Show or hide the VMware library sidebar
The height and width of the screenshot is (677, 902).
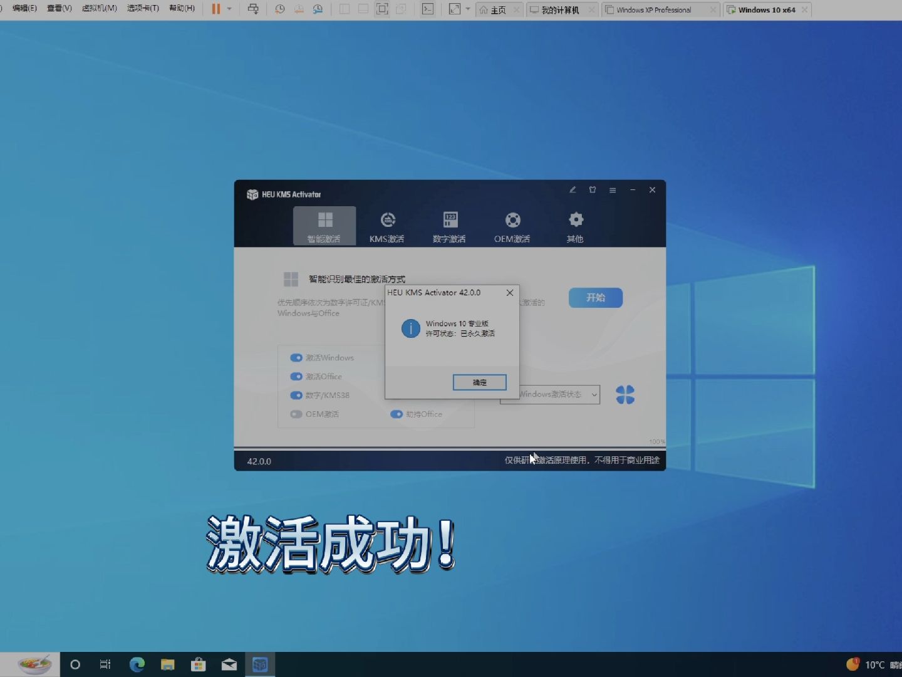pos(345,9)
